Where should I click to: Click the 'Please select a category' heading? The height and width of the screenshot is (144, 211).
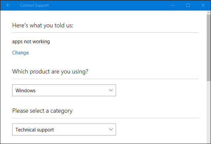(42, 111)
